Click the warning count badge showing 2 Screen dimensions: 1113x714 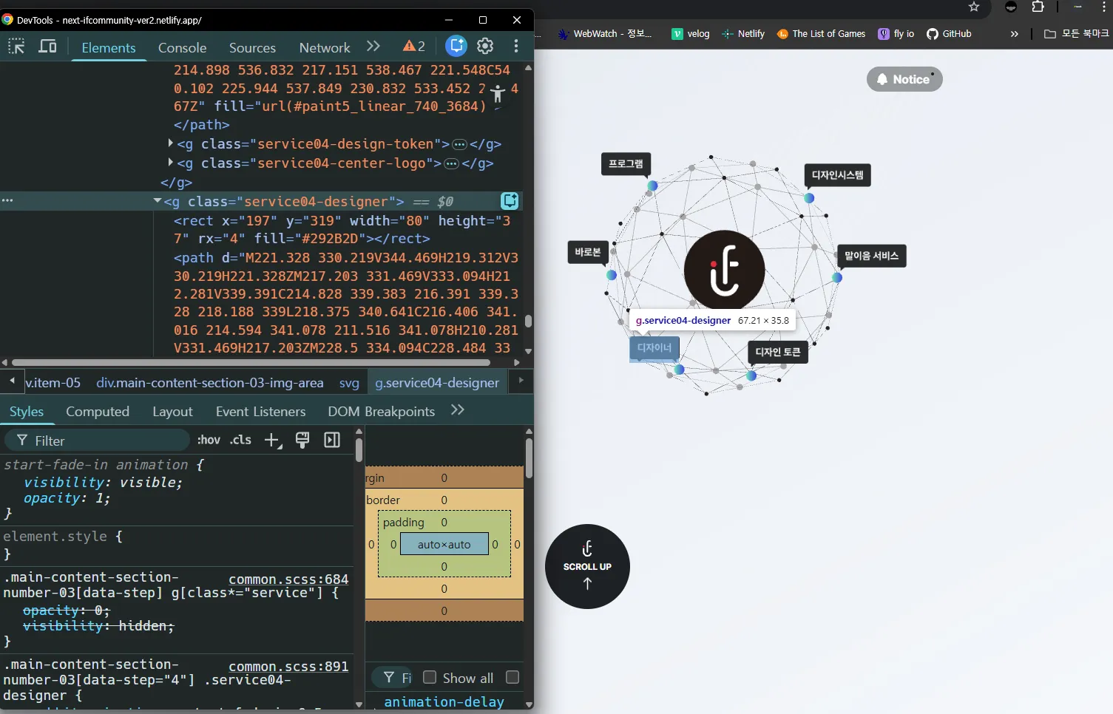pyautogui.click(x=414, y=47)
